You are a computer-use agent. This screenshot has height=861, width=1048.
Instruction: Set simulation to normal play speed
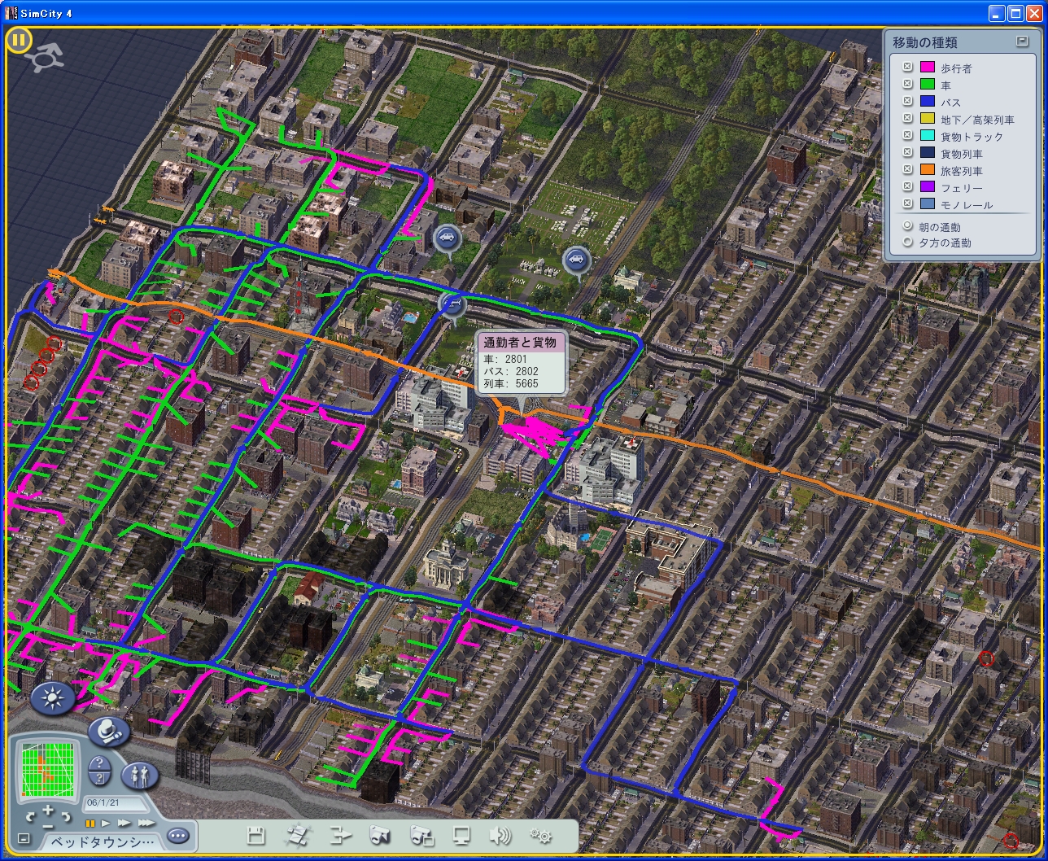coord(106,824)
